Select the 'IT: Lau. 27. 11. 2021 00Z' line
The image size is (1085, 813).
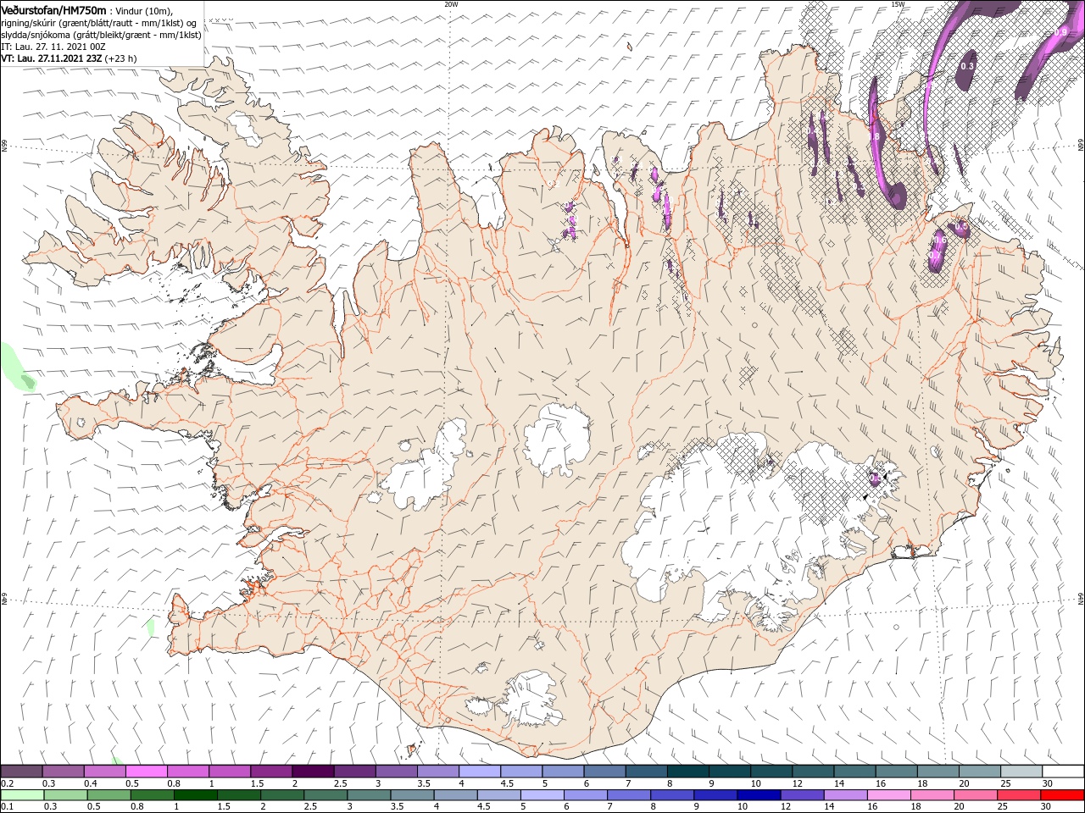click(52, 47)
